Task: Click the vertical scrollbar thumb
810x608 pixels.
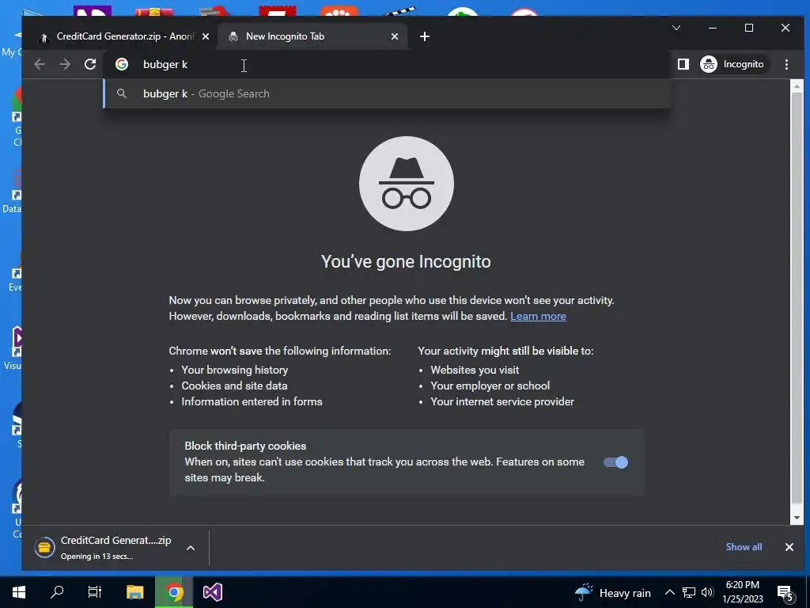Action: point(797,298)
